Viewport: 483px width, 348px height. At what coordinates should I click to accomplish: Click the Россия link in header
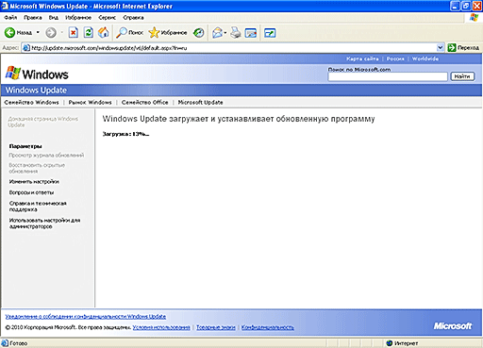point(395,58)
